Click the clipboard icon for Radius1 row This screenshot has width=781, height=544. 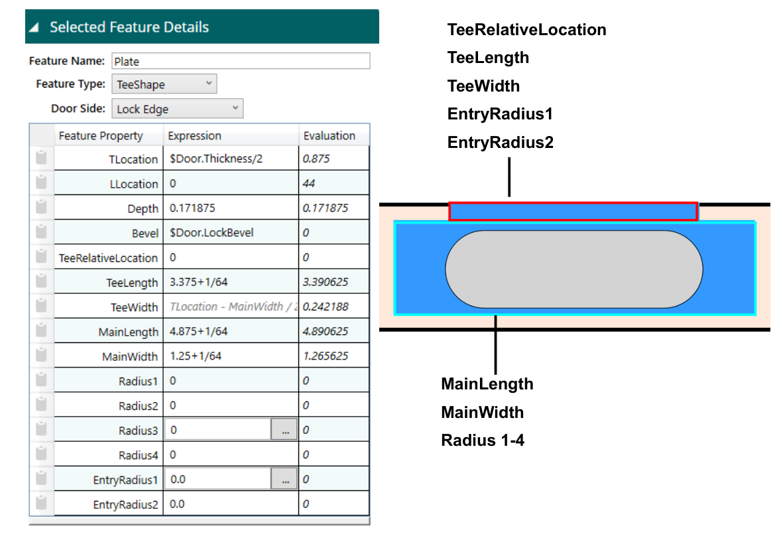click(41, 380)
